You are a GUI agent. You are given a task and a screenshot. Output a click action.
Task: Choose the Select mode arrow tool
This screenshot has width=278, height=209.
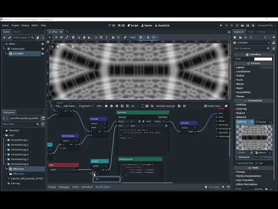pyautogui.click(x=50, y=37)
